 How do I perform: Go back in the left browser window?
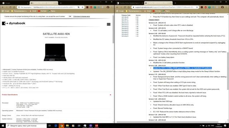[3, 7]
